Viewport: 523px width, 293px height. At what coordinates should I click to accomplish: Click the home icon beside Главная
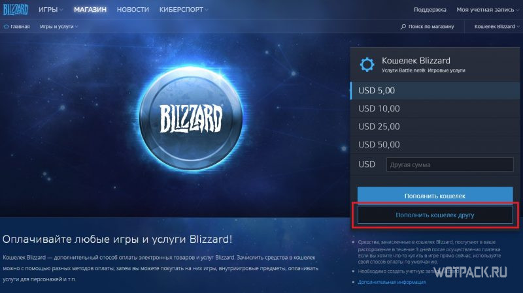6,27
